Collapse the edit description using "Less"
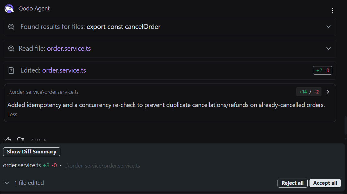 [12, 114]
